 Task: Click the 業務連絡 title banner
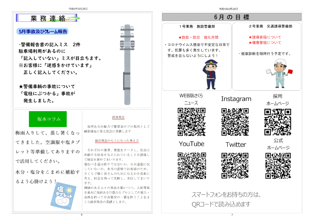48,18
